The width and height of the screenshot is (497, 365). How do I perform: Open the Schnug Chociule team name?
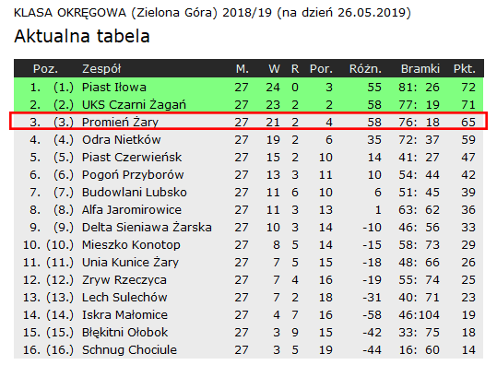point(129,350)
